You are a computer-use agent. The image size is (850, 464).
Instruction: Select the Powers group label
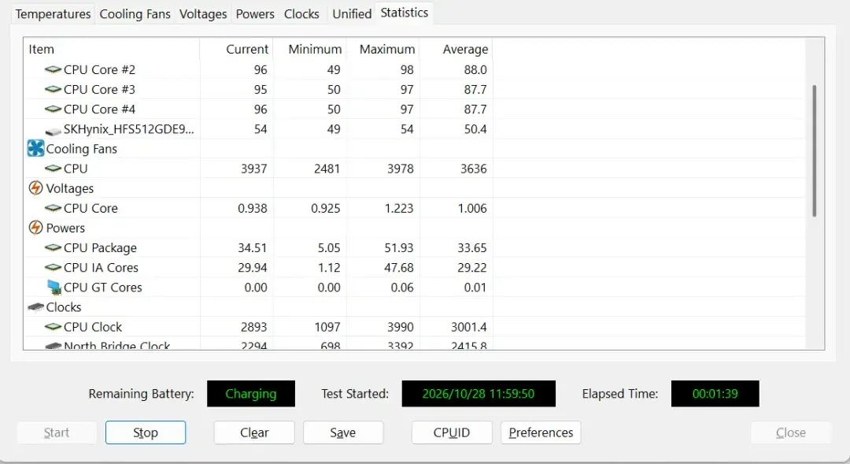tap(65, 228)
